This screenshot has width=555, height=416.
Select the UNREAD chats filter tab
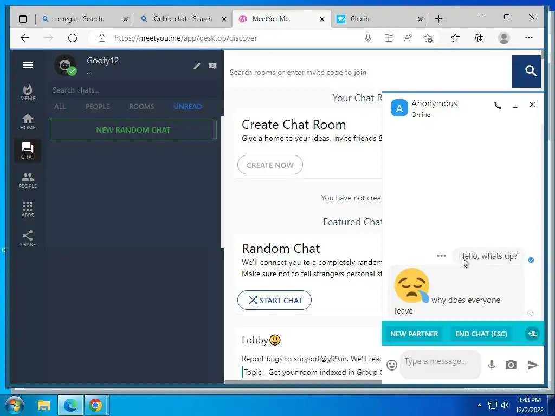(x=188, y=107)
